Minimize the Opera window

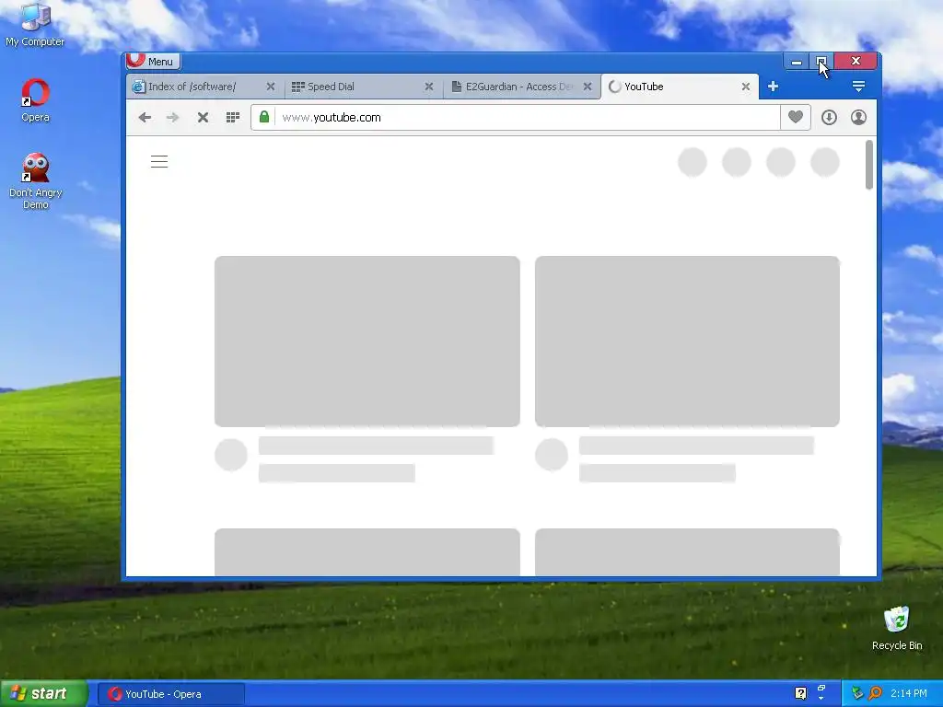797,62
